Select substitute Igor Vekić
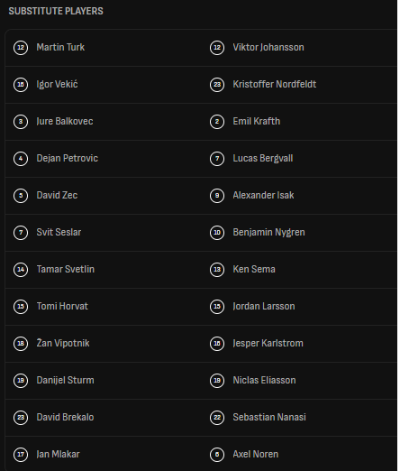 (57, 84)
